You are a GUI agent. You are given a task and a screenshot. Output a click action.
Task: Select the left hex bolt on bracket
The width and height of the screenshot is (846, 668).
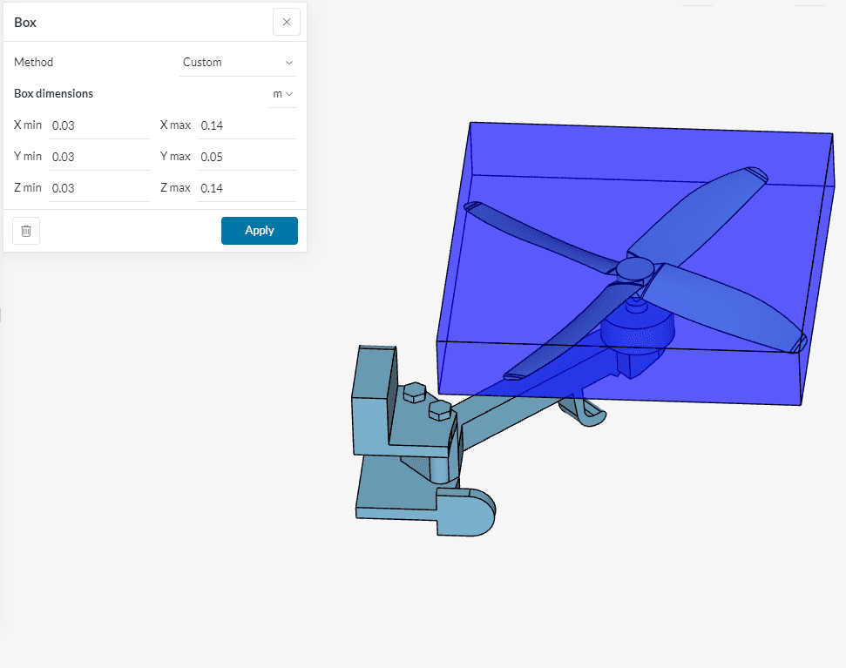tap(414, 393)
